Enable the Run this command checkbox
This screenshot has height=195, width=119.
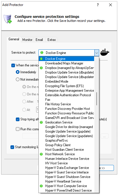[18, 129]
